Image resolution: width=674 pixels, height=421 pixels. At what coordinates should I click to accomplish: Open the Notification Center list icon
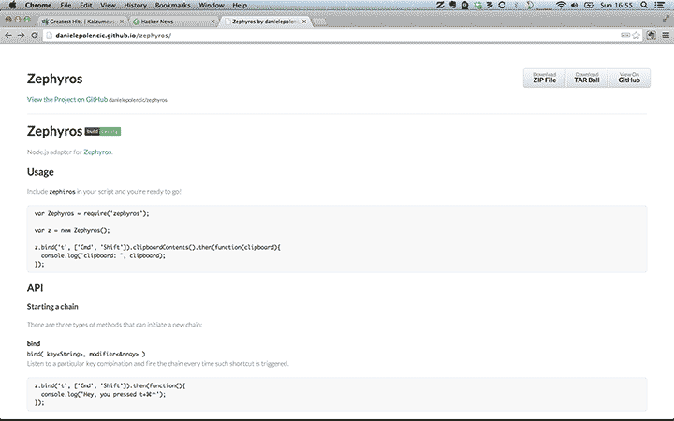pyautogui.click(x=659, y=6)
